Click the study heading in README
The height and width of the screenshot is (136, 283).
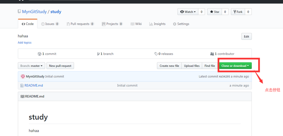[x=38, y=117]
